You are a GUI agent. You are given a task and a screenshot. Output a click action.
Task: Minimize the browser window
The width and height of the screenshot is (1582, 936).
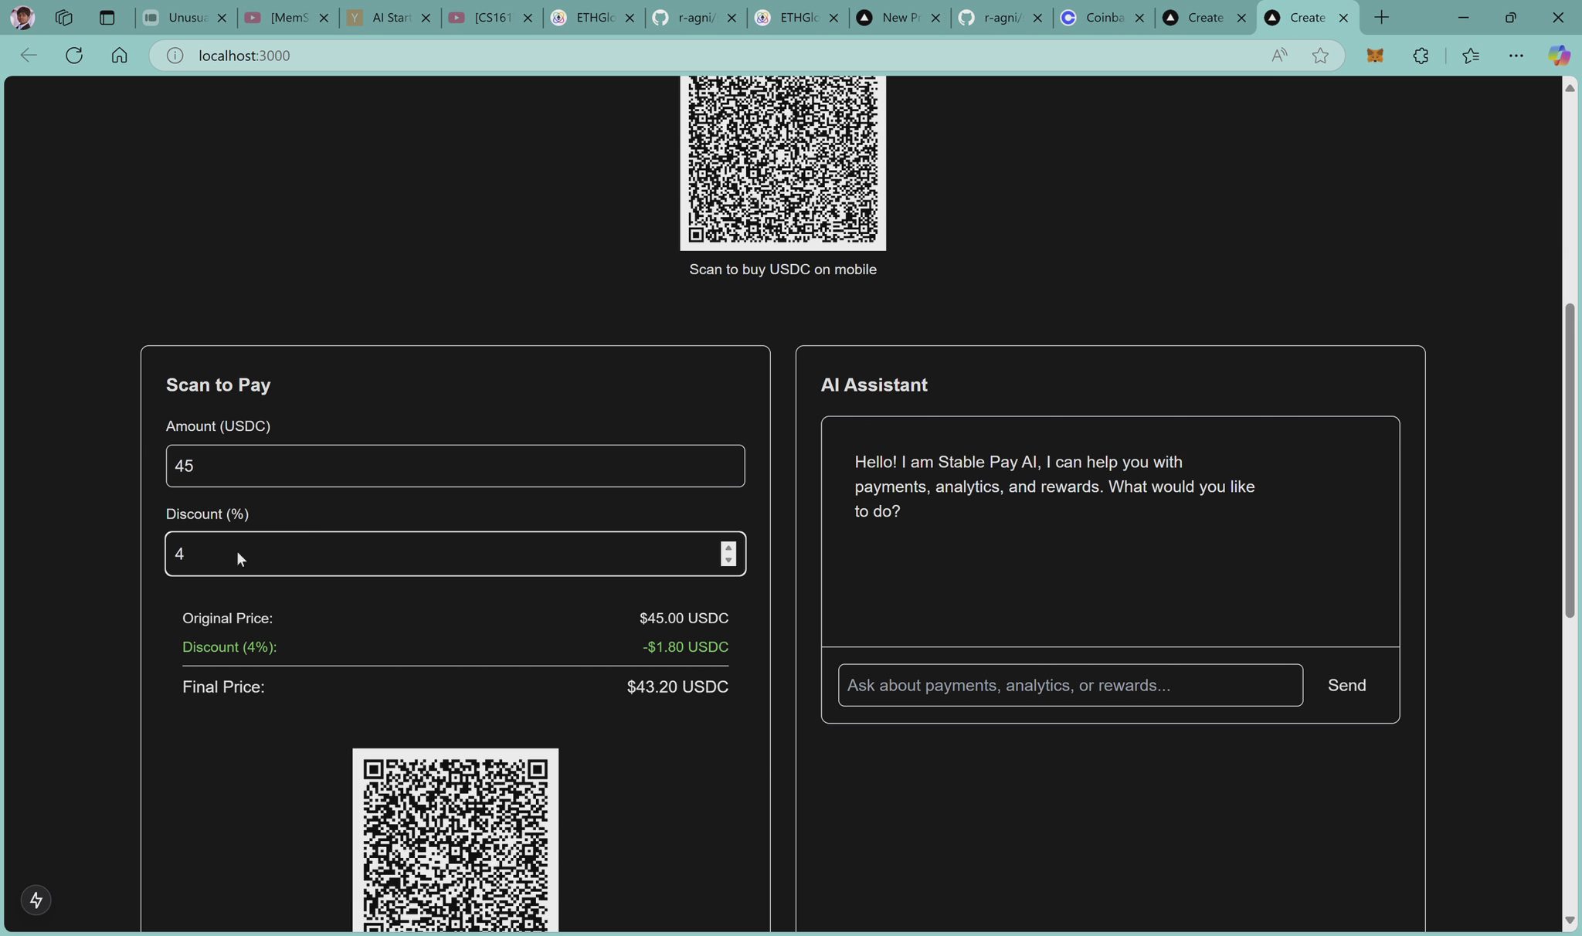pos(1462,17)
